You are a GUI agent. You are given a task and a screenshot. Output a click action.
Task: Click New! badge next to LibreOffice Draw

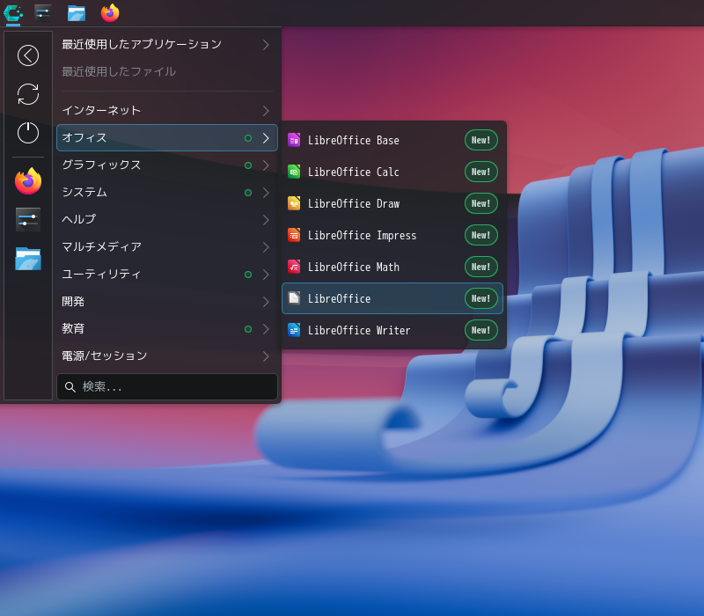coord(480,203)
